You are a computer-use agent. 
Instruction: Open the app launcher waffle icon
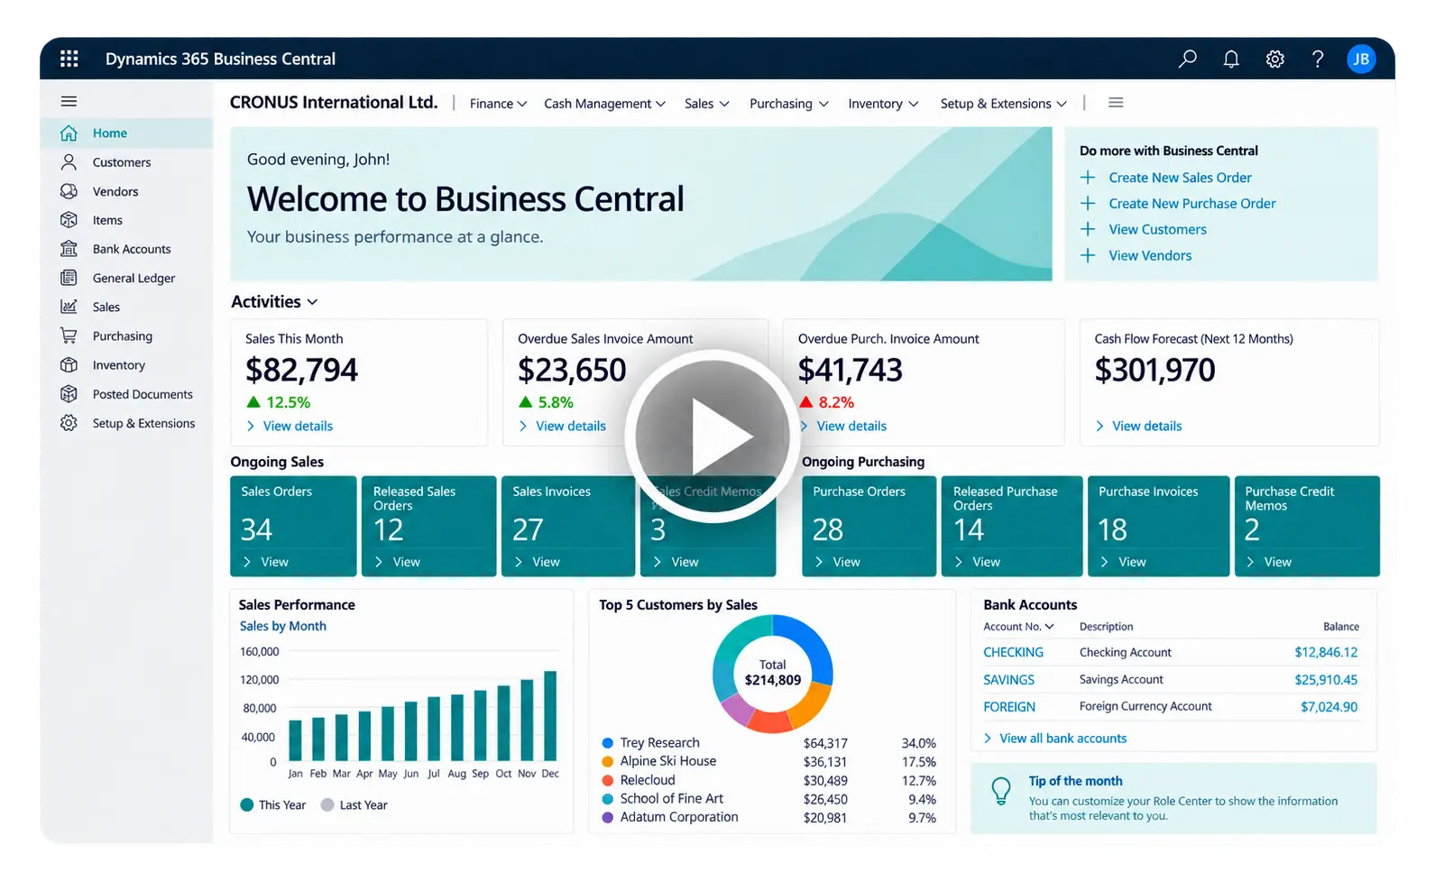tap(69, 59)
